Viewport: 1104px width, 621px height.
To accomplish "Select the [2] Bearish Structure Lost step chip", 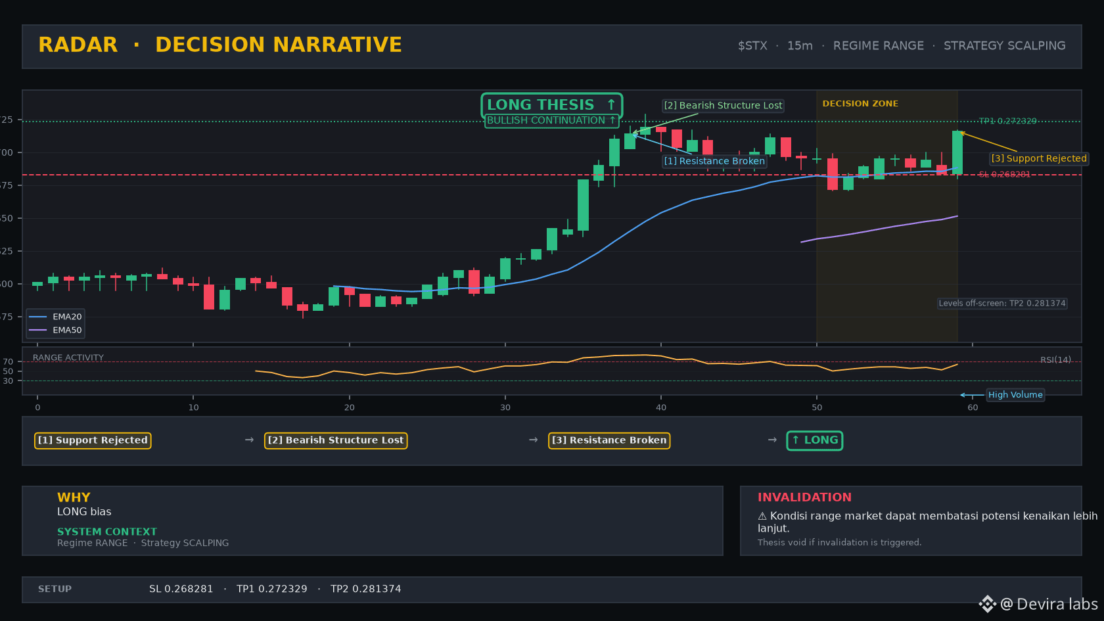I will point(336,440).
